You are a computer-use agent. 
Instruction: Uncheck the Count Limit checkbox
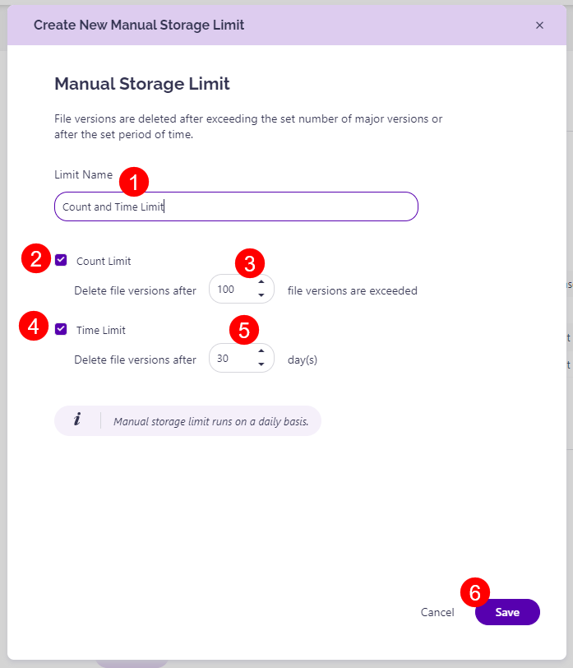coord(61,259)
